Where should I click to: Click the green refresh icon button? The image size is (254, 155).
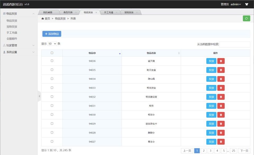[246, 18]
